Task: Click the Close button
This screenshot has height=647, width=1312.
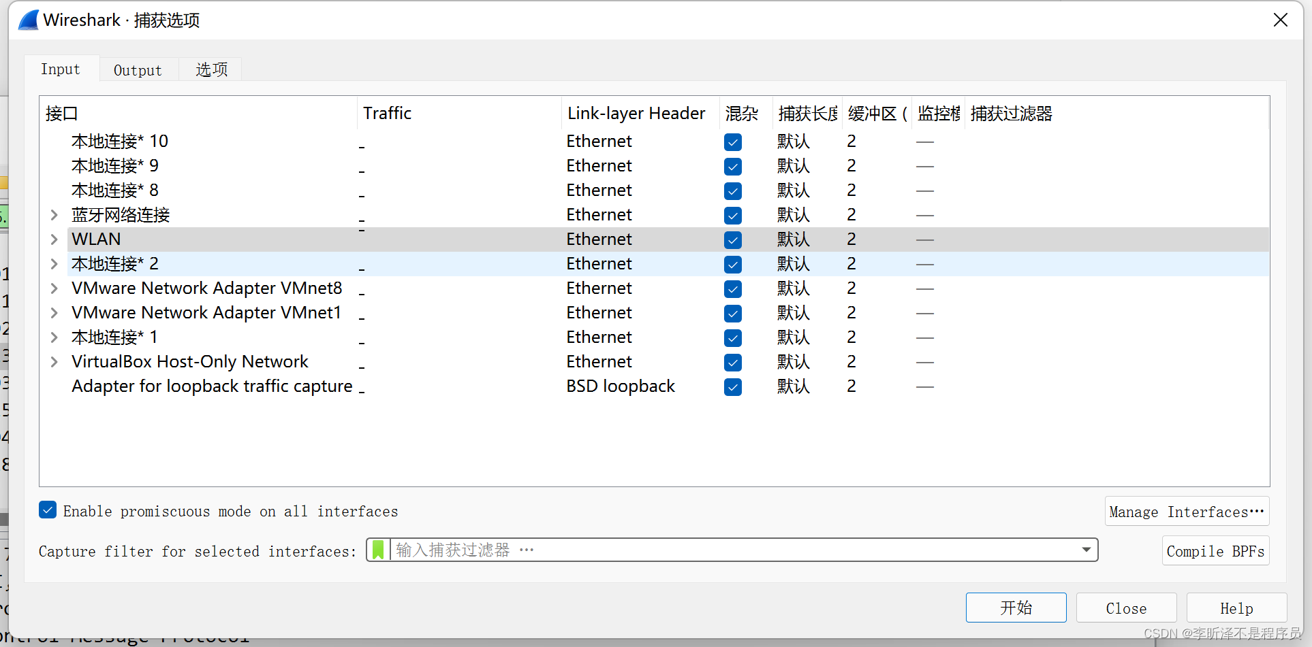Action: pyautogui.click(x=1126, y=608)
